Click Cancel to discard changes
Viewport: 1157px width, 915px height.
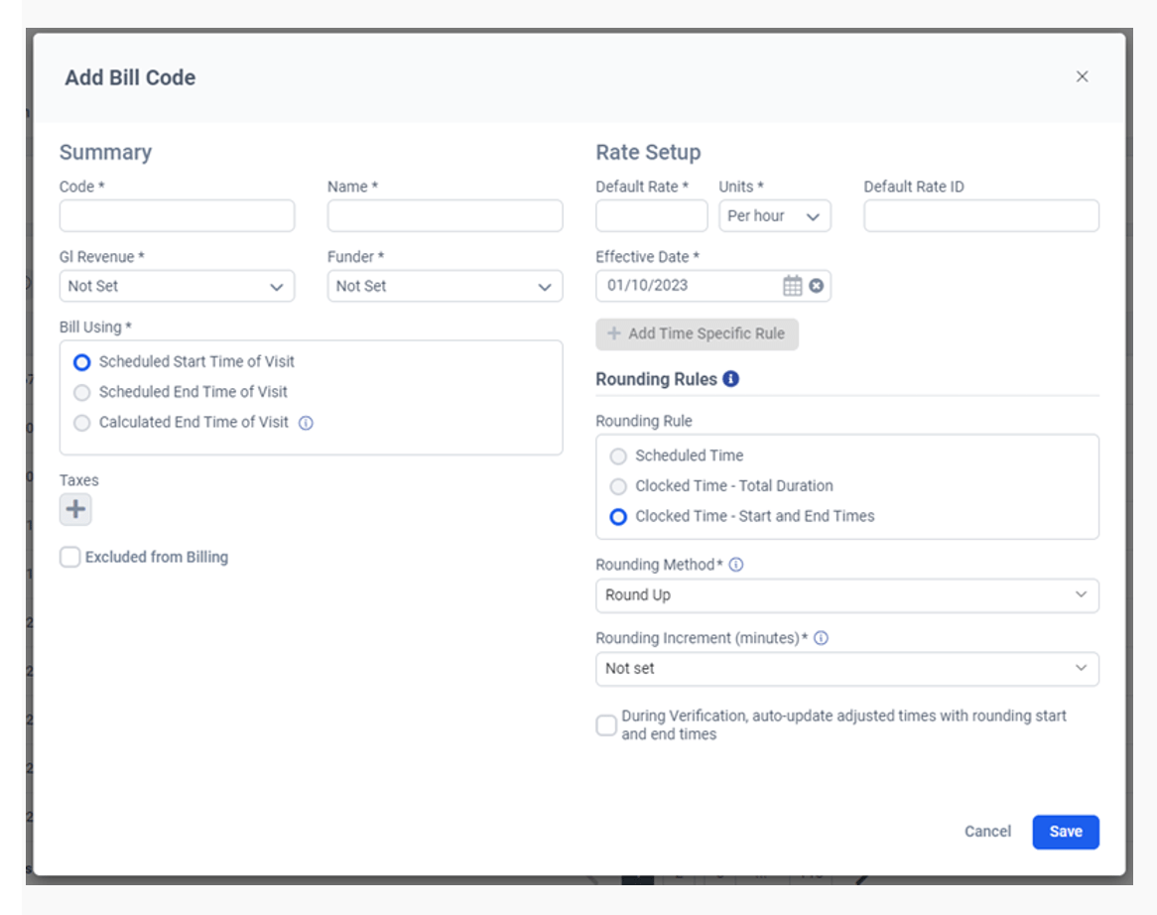[x=988, y=832]
